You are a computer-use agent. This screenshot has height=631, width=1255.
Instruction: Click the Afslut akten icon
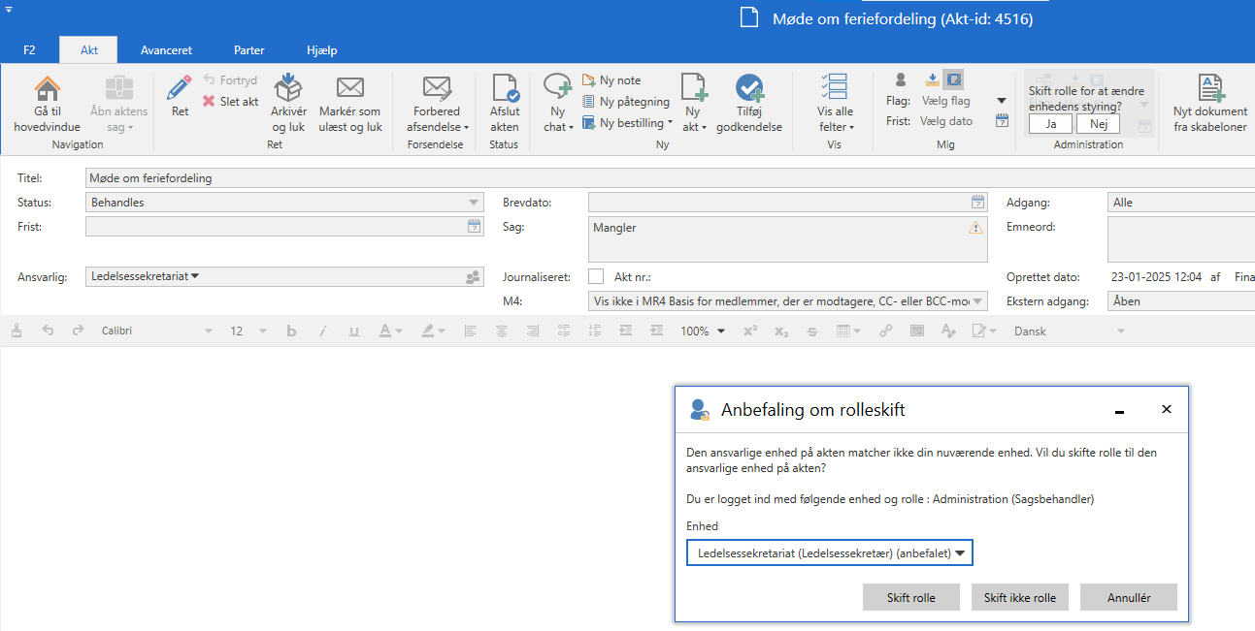505,89
